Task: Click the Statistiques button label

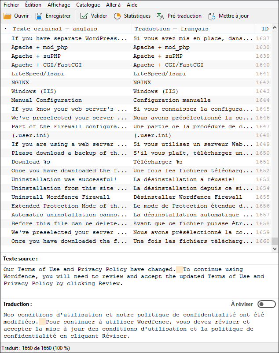Action: (x=137, y=16)
